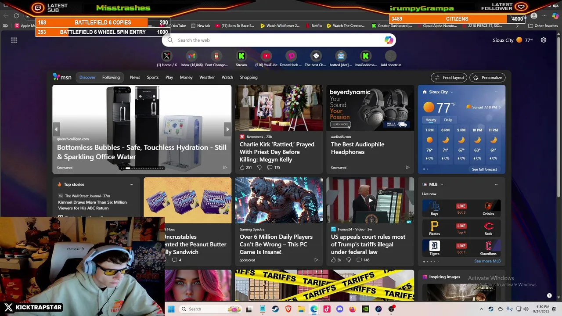Image resolution: width=562 pixels, height=316 pixels.
Task: Like the US appeals court article
Action: (x=333, y=260)
